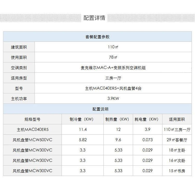Image resolution: width=195 pixels, height=182 pixels.
Task: Click the 制热量（KW） column header
Action: 118,119
